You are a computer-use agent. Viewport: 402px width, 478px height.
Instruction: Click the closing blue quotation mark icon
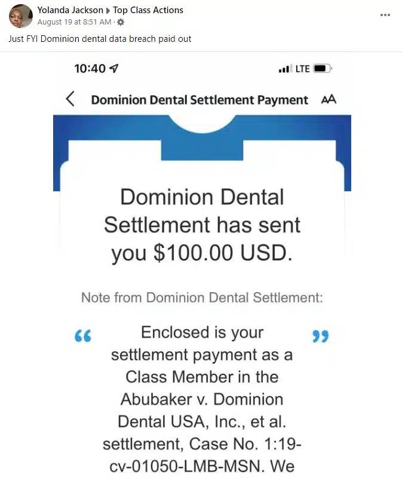tap(321, 337)
